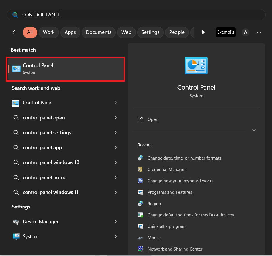Screen dimensions: 272x256
Task: Click the Region globe icon
Action: (140, 203)
